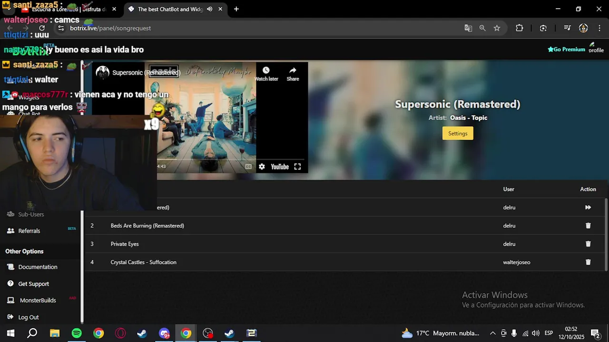Viewport: 609px width, 342px height.
Task: Open song request Settings button
Action: (458, 133)
